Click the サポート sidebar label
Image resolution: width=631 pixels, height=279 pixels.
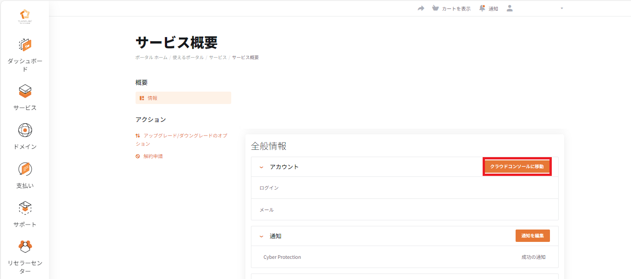(25, 224)
